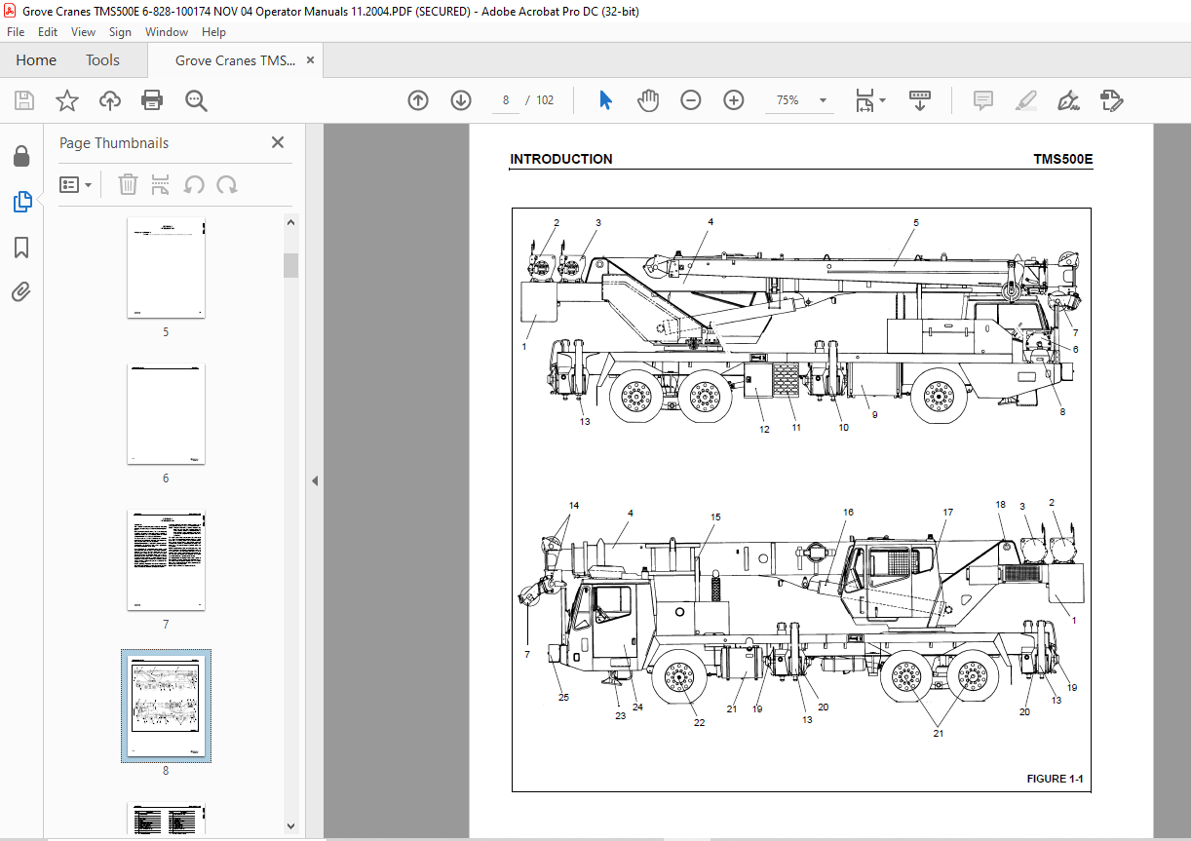Zoom in with the plus button
This screenshot has width=1191, height=841.
pyautogui.click(x=734, y=100)
